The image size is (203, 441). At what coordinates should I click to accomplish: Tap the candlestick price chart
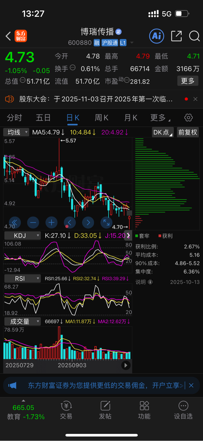(x=67, y=184)
